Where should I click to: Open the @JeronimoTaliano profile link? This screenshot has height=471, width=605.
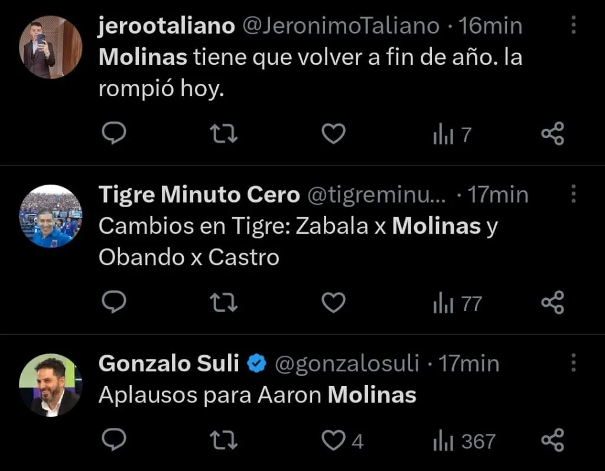point(341,26)
